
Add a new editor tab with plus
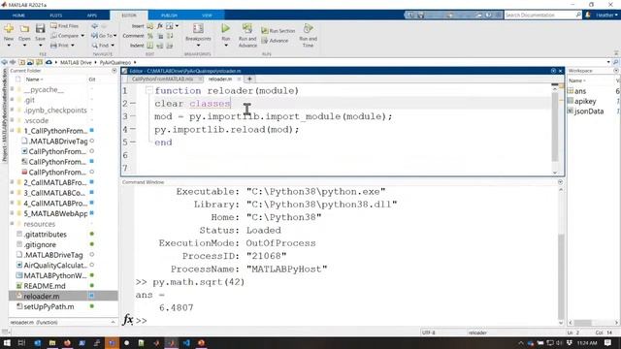(x=249, y=79)
